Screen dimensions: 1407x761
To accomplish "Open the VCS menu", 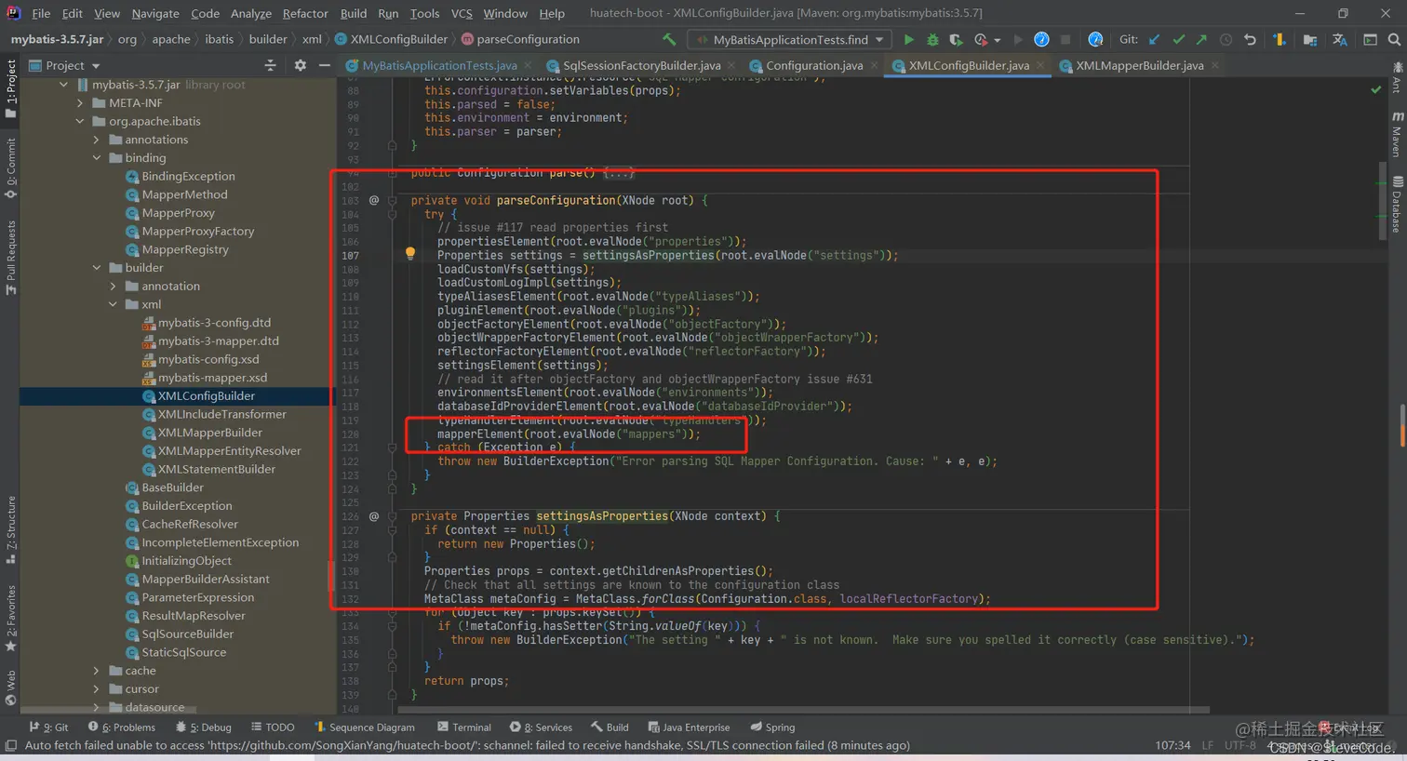I will point(462,13).
